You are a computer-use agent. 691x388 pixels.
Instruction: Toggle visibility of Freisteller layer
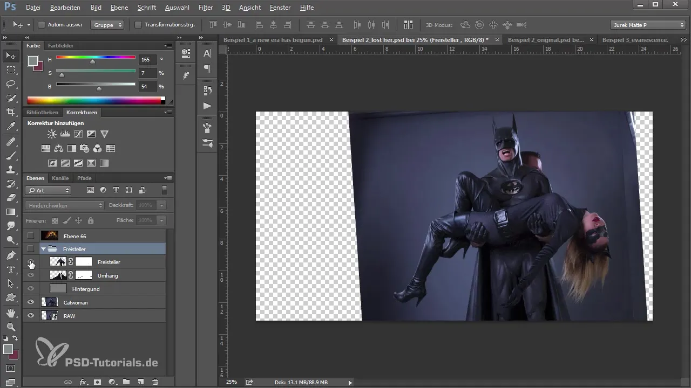(31, 262)
